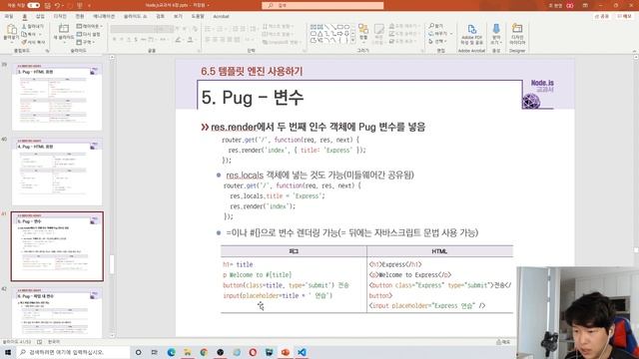This screenshot has width=639, height=359.
Task: Click the language indicator 한국어 in status bar
Action: point(54,342)
